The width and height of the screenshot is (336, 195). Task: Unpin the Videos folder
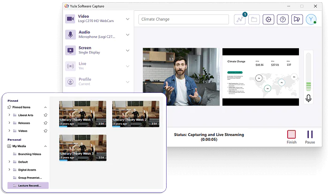click(x=46, y=131)
